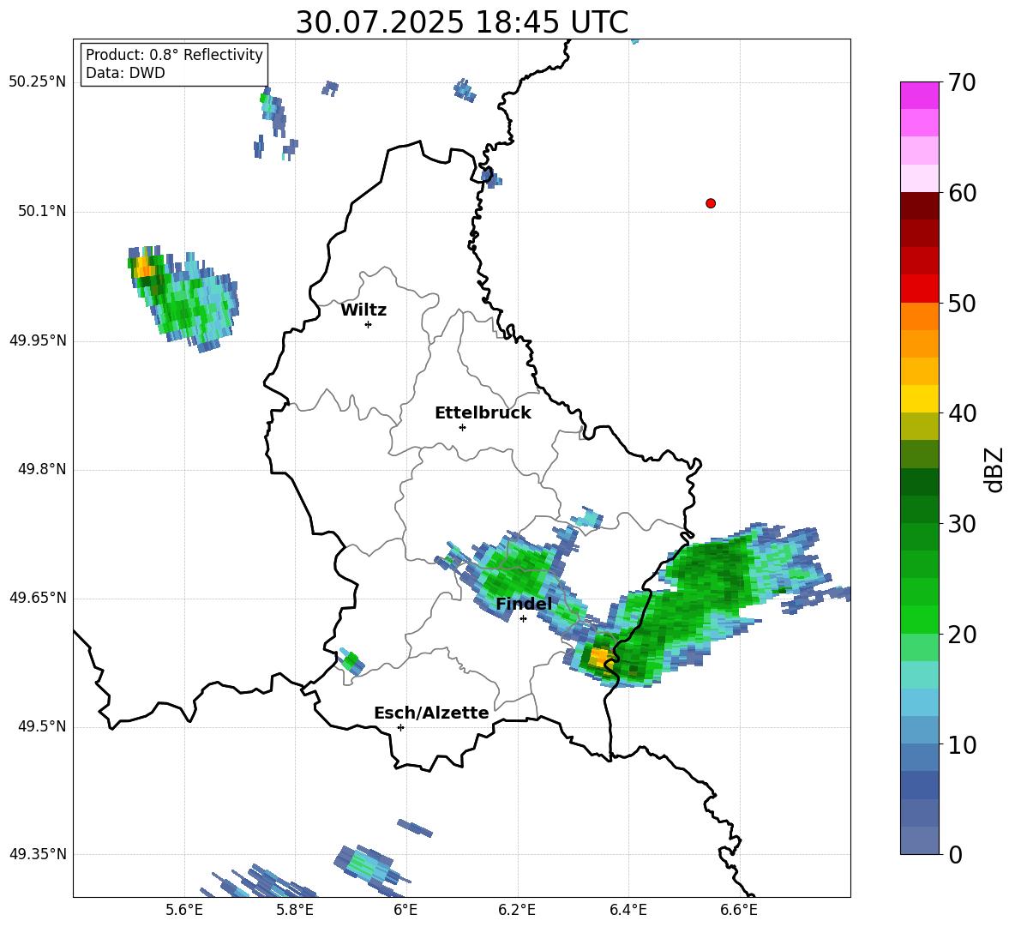Click the Findel station cross marker
The height and width of the screenshot is (927, 1015).
point(523,619)
